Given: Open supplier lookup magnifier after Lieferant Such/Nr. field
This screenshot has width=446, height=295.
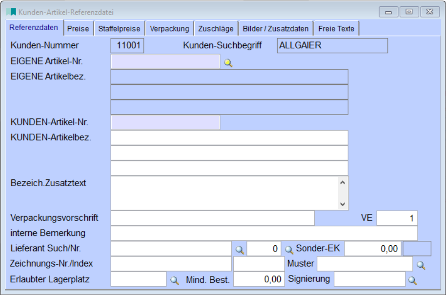Looking at the screenshot, I should click(240, 250).
